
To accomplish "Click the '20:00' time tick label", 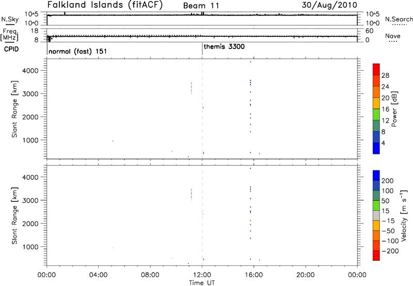I will (305, 275).
